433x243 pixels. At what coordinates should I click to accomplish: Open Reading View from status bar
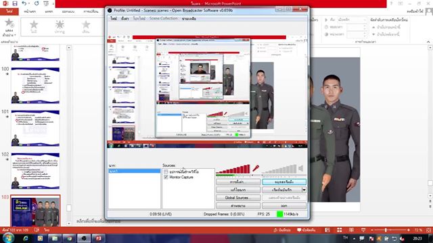pyautogui.click(x=351, y=230)
